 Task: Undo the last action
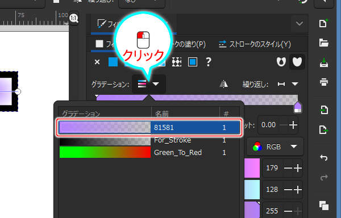324,157
